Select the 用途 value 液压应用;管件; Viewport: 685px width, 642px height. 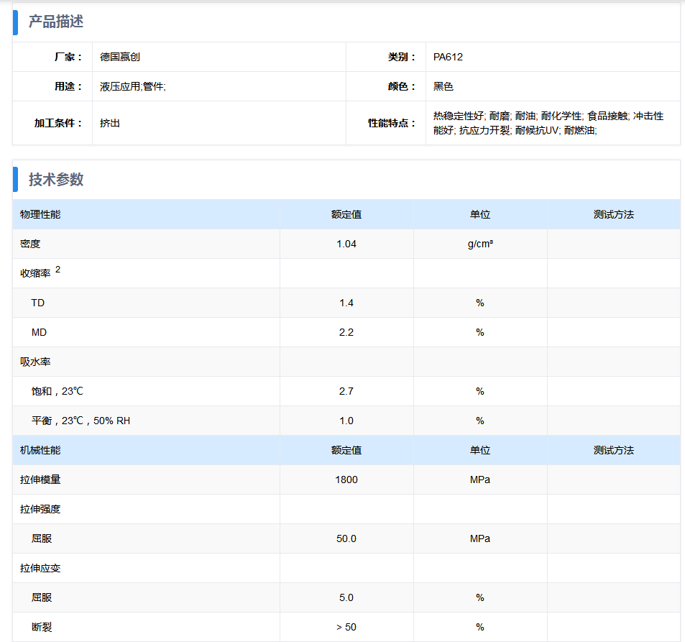[133, 86]
